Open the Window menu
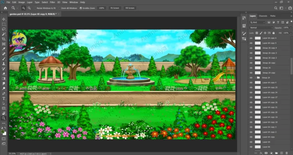This screenshot has height=155, width=293. pos(73,2)
